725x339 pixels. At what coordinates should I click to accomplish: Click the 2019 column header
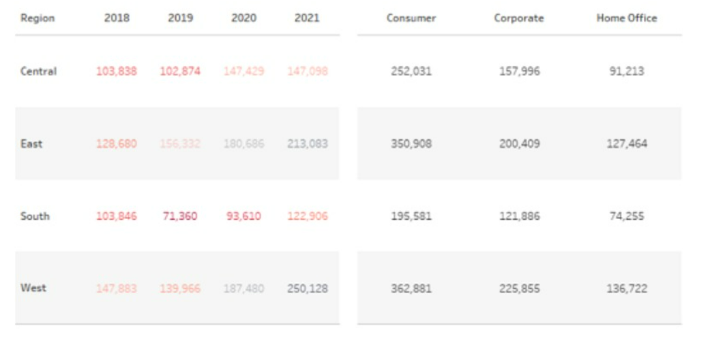click(x=180, y=18)
